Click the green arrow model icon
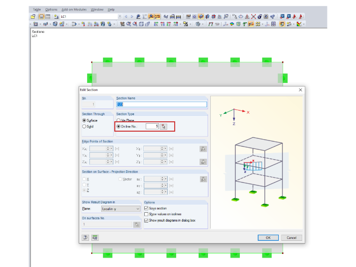The image size is (356, 267). [x=245, y=24]
